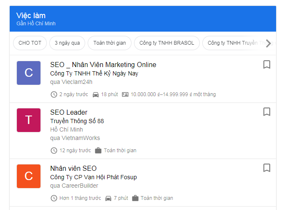The width and height of the screenshot is (290, 210).
Task: Open the SEO Leader job title
Action: click(x=69, y=112)
